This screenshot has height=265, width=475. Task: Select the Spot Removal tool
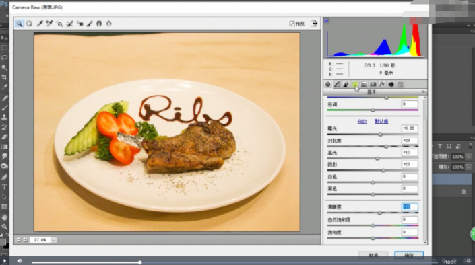click(69, 24)
